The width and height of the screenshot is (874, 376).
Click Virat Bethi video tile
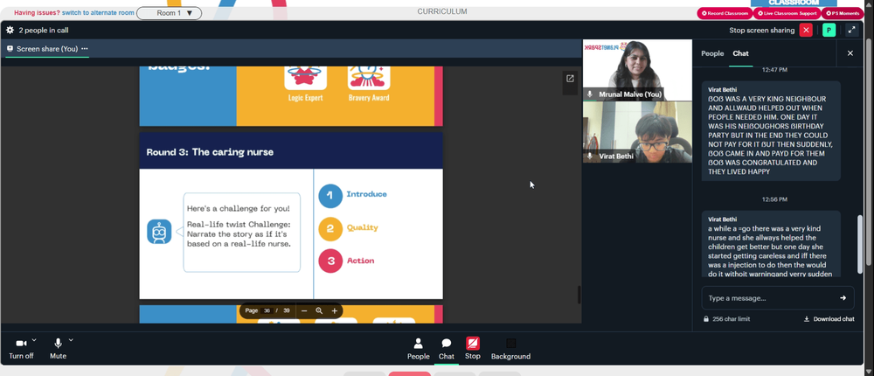tap(637, 132)
